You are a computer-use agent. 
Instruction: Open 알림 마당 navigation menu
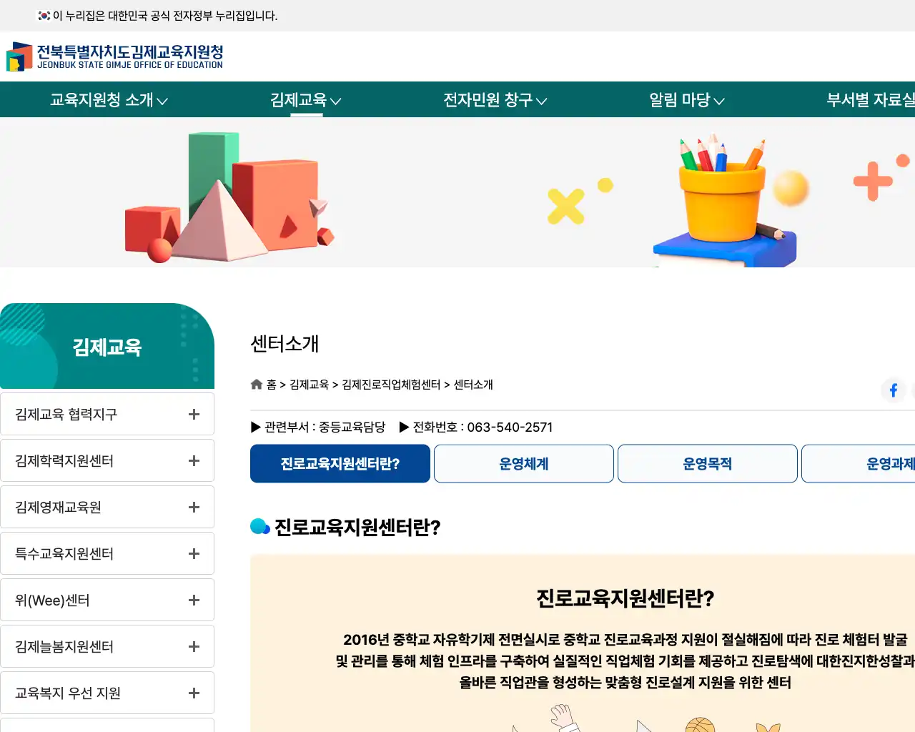(x=686, y=100)
